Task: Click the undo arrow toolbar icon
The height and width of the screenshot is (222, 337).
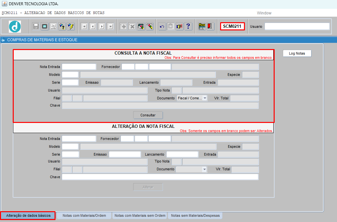Action: click(x=162, y=26)
